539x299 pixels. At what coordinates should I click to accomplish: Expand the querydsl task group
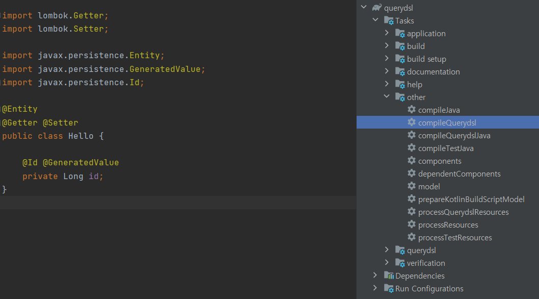387,250
